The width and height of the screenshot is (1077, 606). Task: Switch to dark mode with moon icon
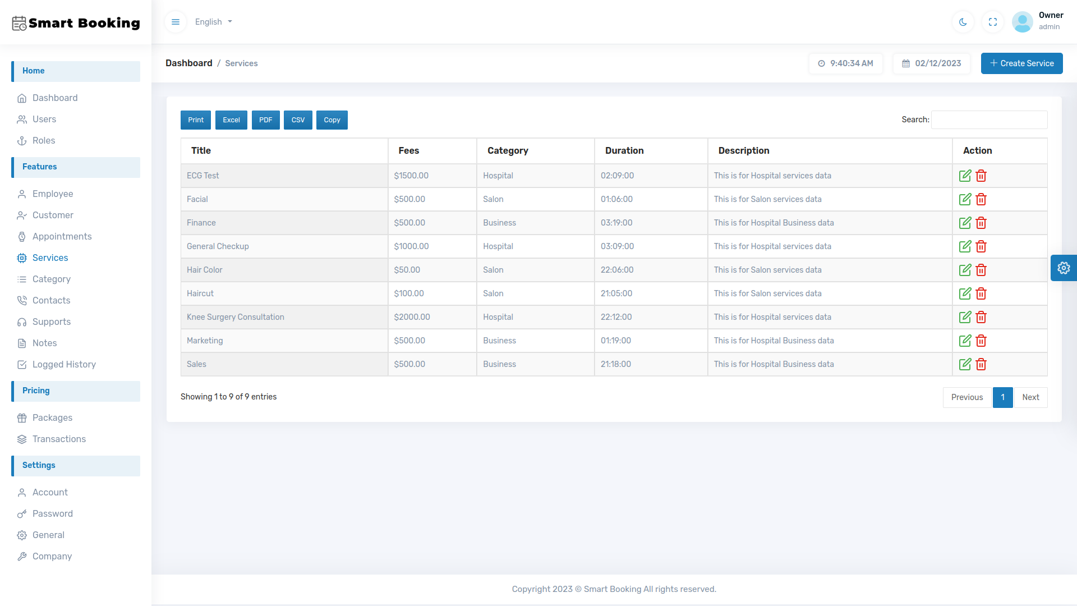pos(963,22)
